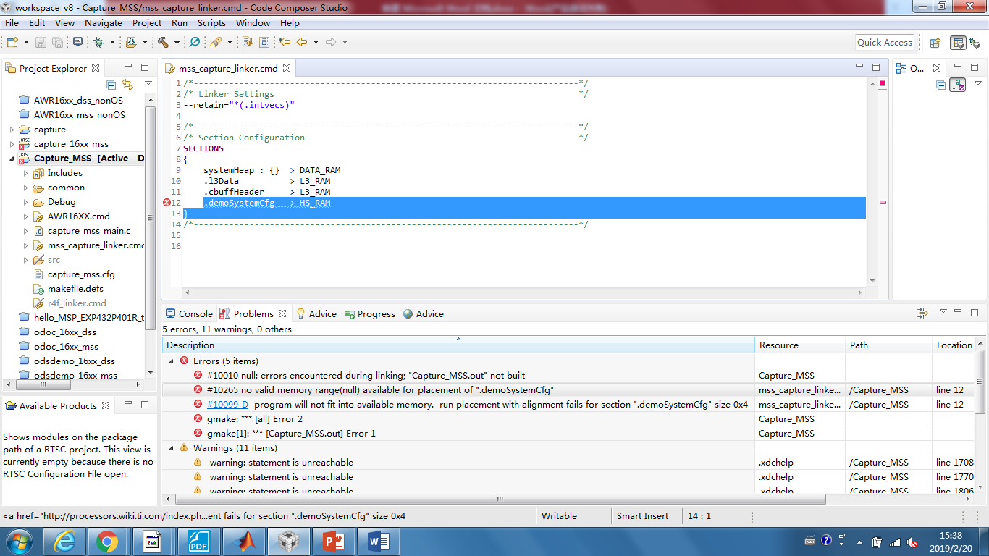The width and height of the screenshot is (989, 556).
Task: Switch to the Progress tab
Action: 370,313
